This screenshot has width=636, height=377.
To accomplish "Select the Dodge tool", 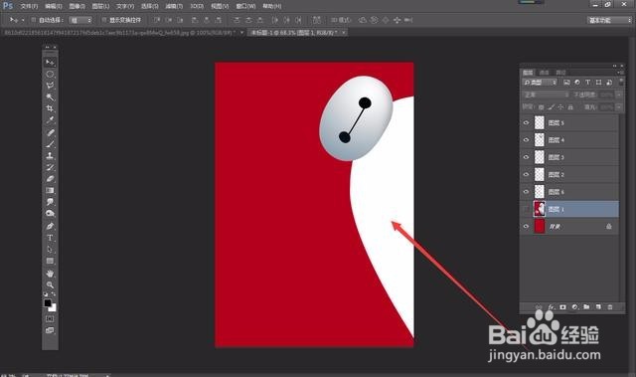I will click(50, 213).
